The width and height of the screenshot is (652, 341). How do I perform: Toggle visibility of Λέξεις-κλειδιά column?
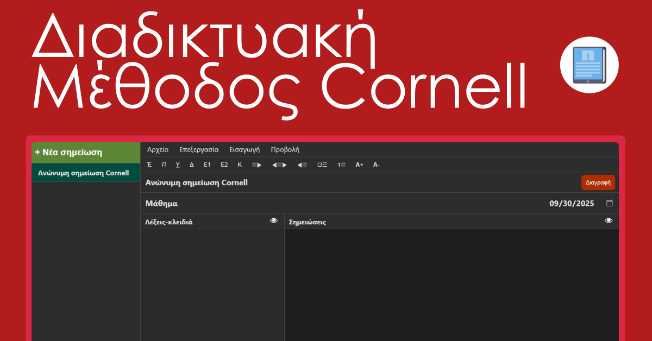click(274, 220)
